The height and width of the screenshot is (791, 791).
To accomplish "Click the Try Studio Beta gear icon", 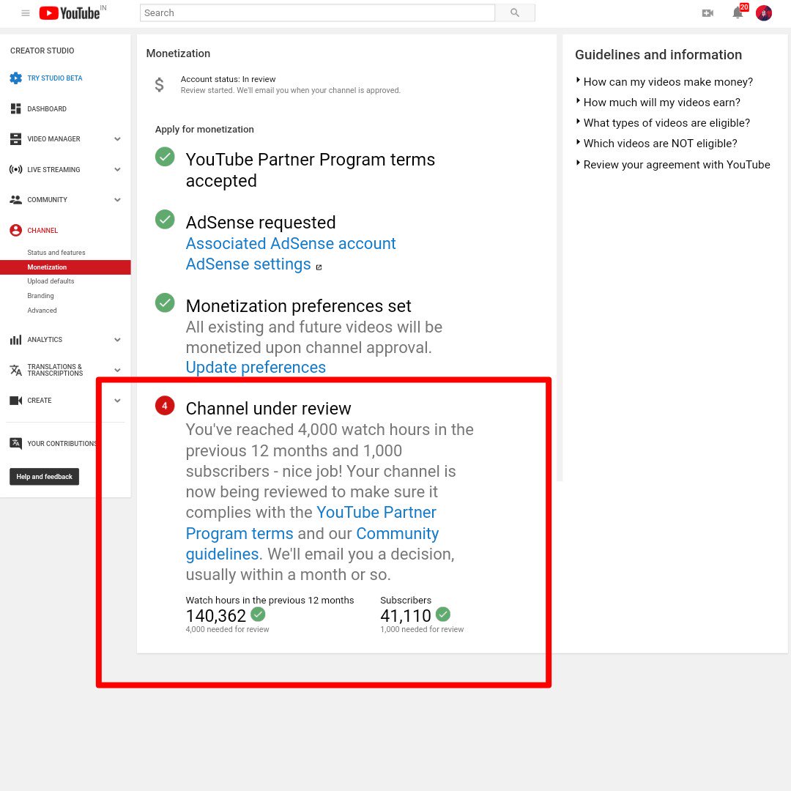I will tap(15, 78).
